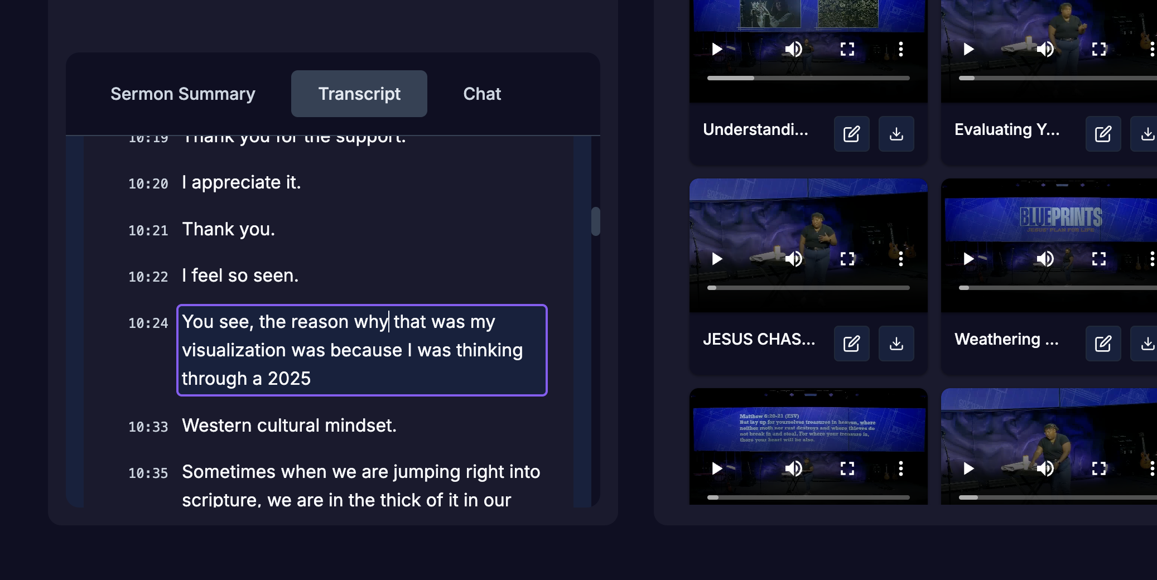1157x580 pixels.
Task: Open more options on Understandi... video
Action: pos(900,49)
